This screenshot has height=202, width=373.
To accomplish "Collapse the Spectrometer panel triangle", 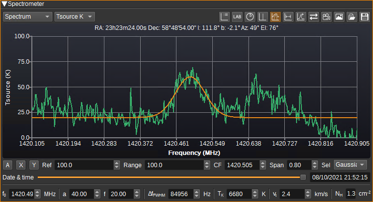I will (4, 4).
